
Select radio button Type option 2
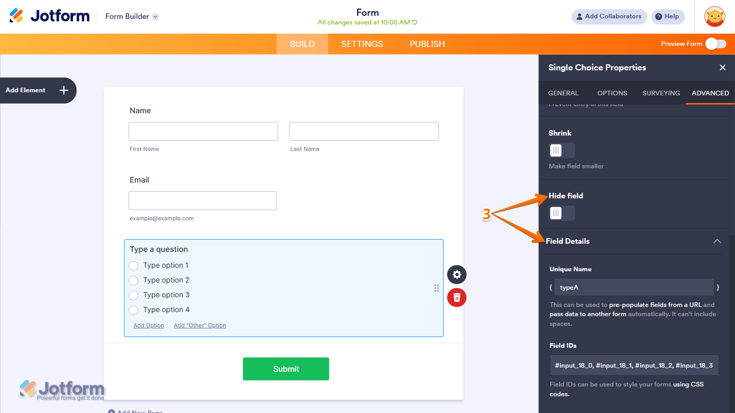click(x=134, y=280)
